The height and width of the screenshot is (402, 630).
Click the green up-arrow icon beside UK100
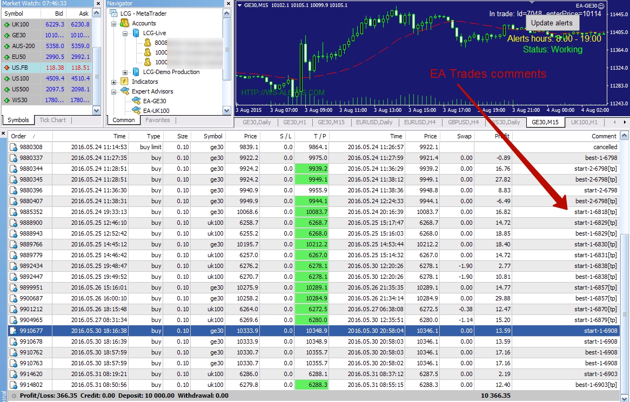point(6,25)
